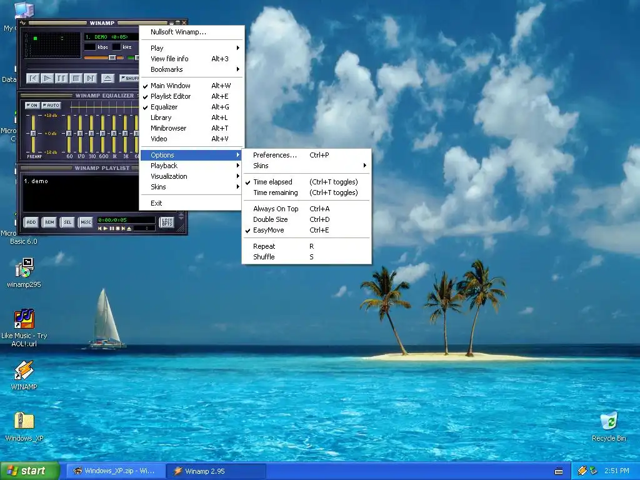This screenshot has height=480, width=640.
Task: Click the equalizer PREAMP slider
Action: [x=34, y=133]
